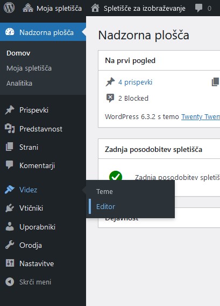Screen dimensions: 220x306
Task: Click the WordPress logo icon
Action: 9,8
